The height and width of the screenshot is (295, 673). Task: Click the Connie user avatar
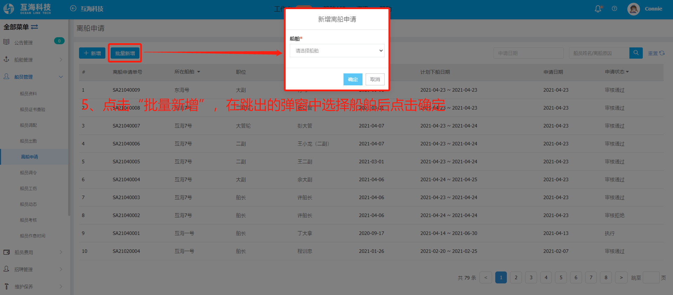[x=634, y=9]
